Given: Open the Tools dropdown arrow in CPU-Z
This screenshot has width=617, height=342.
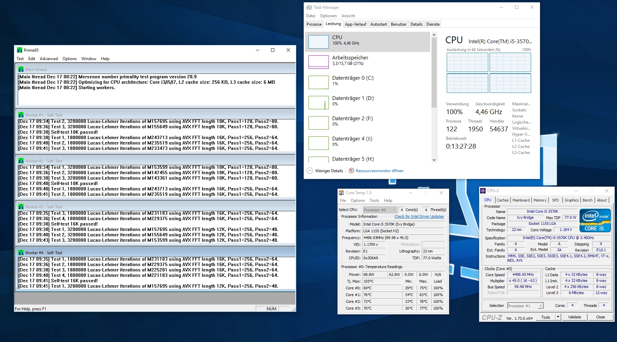Looking at the screenshot, I should (558, 317).
